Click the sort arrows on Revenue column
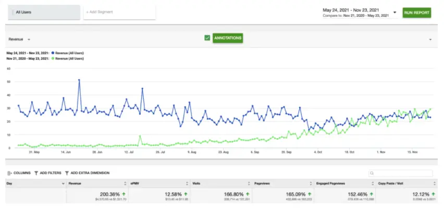The height and width of the screenshot is (208, 444). 125,183
